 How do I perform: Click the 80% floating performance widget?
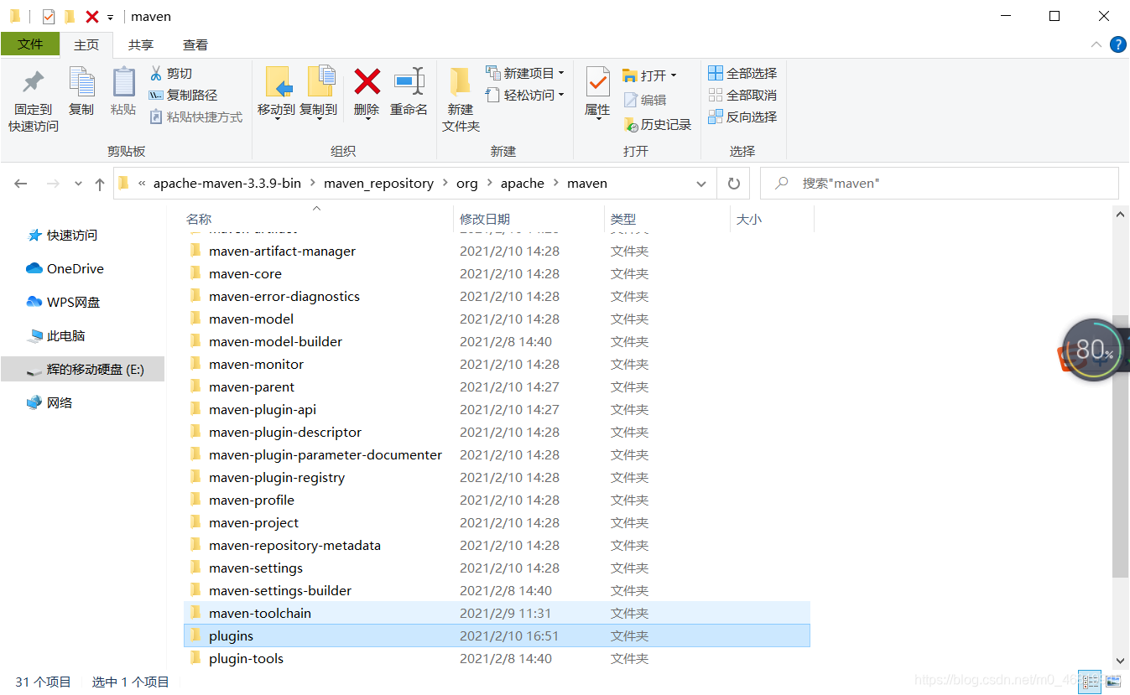pyautogui.click(x=1093, y=350)
